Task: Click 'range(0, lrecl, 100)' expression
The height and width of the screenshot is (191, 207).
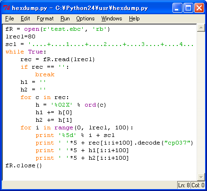Action: point(92,127)
